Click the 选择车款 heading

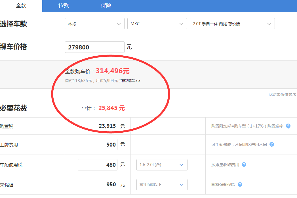point(13,24)
